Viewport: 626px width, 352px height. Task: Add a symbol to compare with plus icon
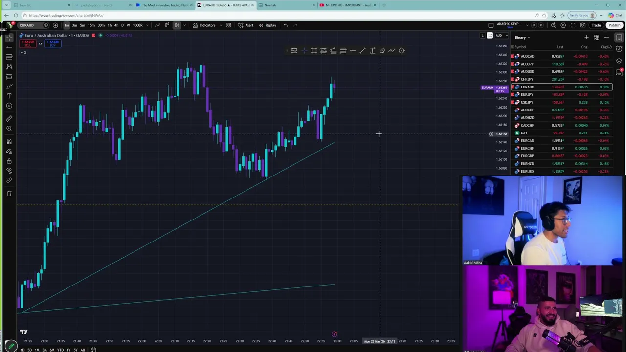click(55, 25)
